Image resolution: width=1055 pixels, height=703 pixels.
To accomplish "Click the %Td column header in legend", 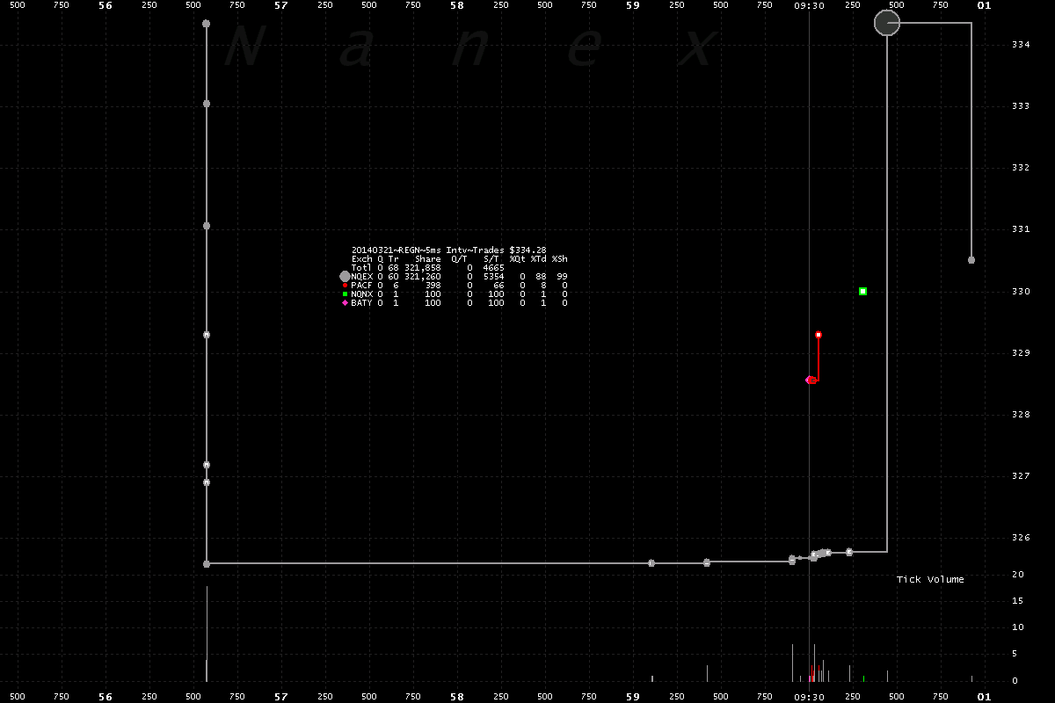I will point(538,259).
